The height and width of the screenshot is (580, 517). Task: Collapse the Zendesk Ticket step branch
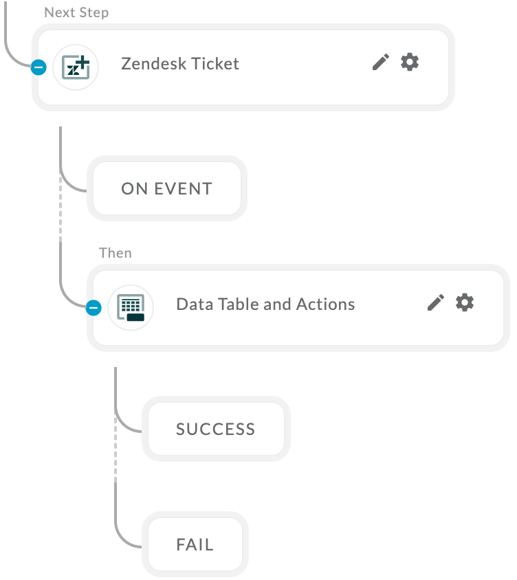38,67
